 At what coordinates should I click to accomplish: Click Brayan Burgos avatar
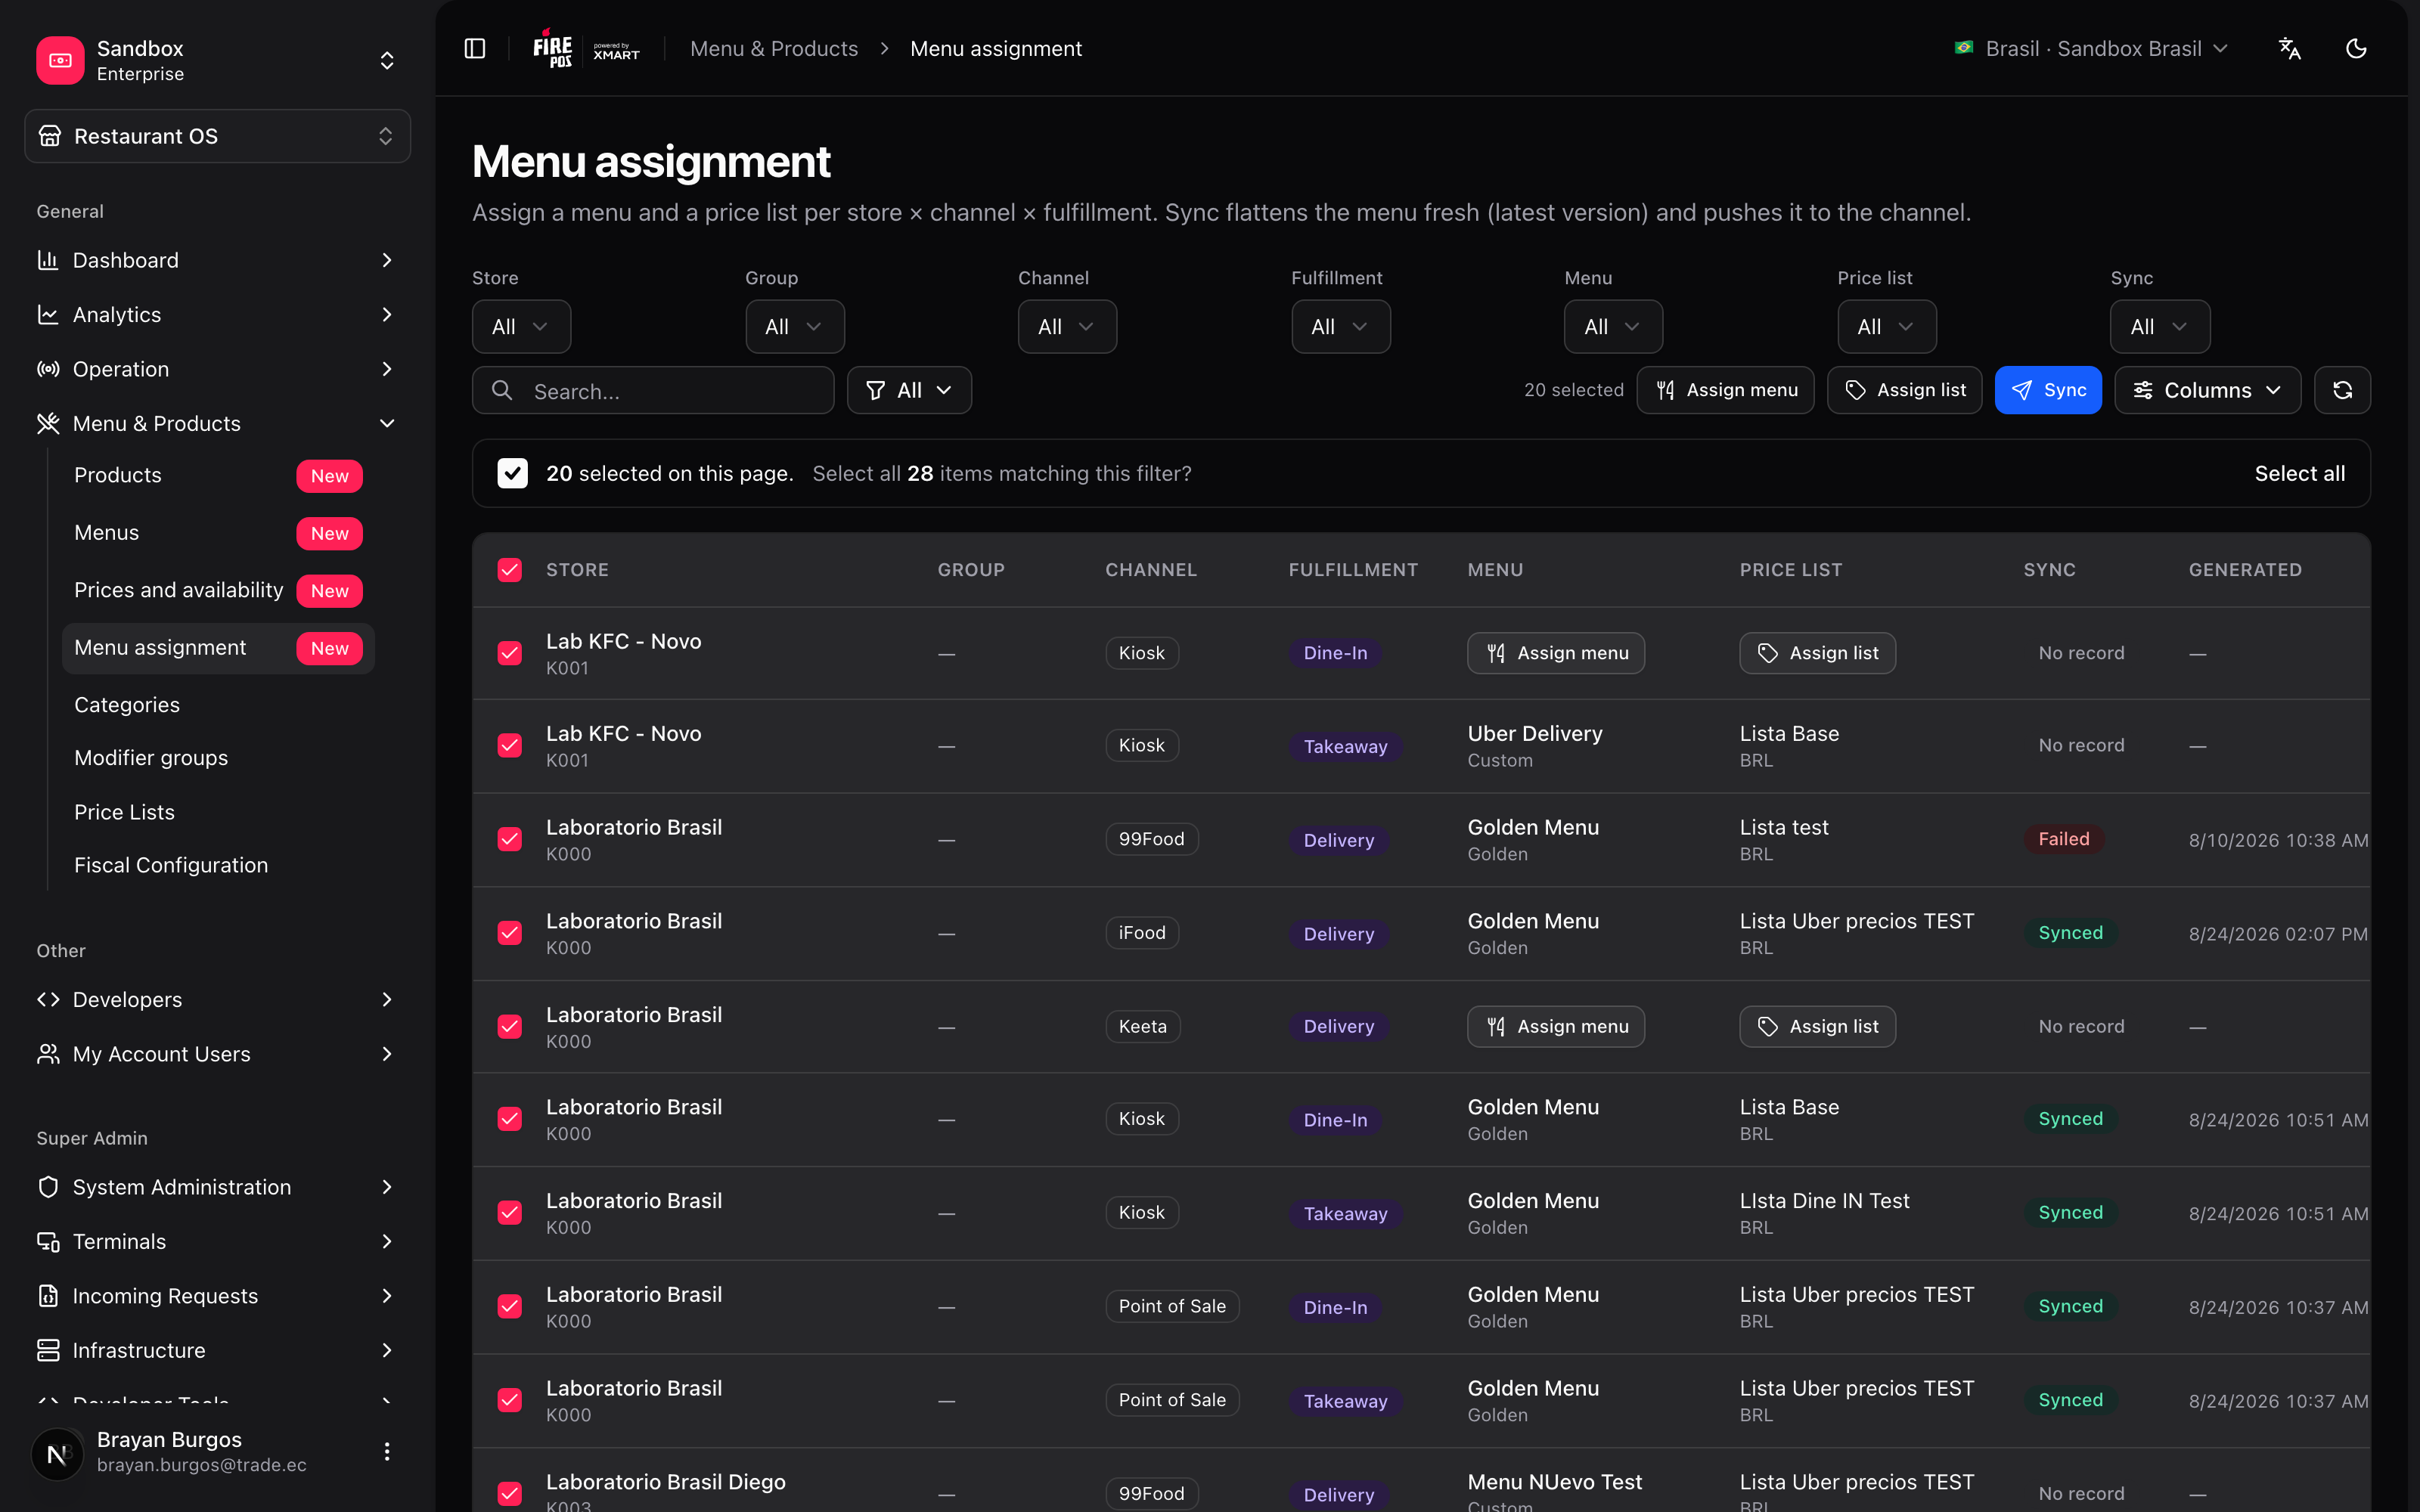(57, 1453)
